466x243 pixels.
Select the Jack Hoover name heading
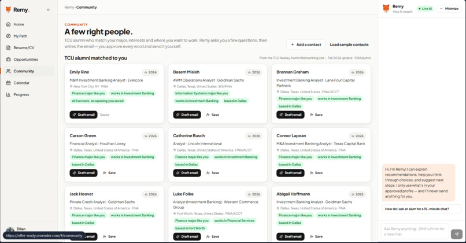click(x=82, y=194)
